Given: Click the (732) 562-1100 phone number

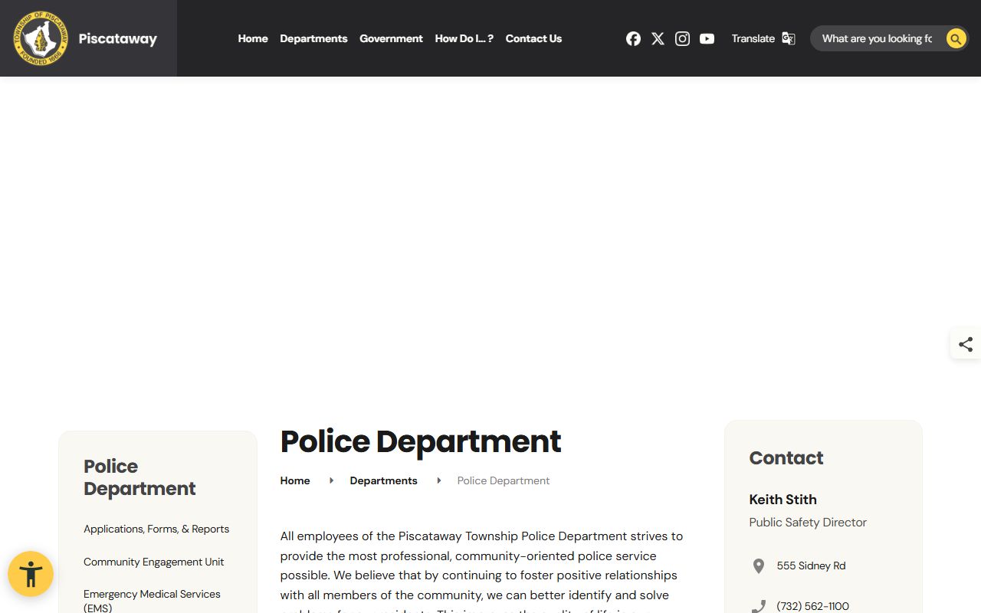Looking at the screenshot, I should coord(812,606).
